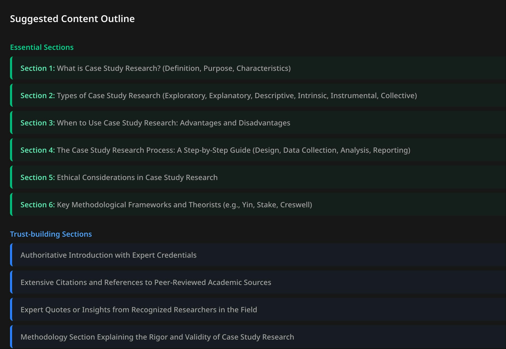Click the bold 'Section 4:' label
The width and height of the screenshot is (506, 349).
38,150
